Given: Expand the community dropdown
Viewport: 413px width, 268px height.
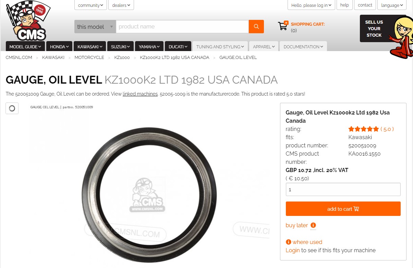Looking at the screenshot, I should [90, 5].
